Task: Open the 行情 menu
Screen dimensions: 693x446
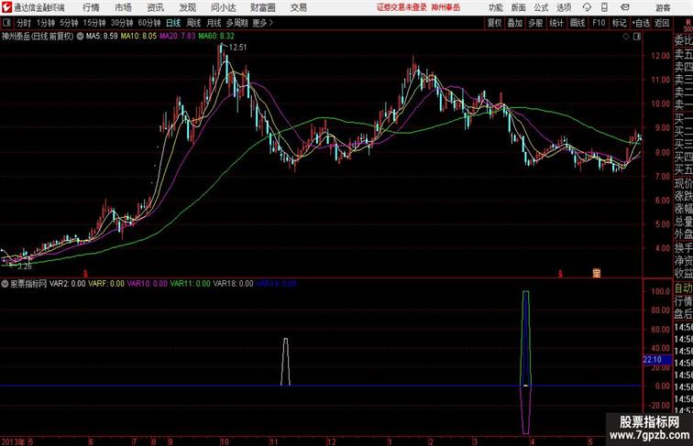Action: point(91,7)
